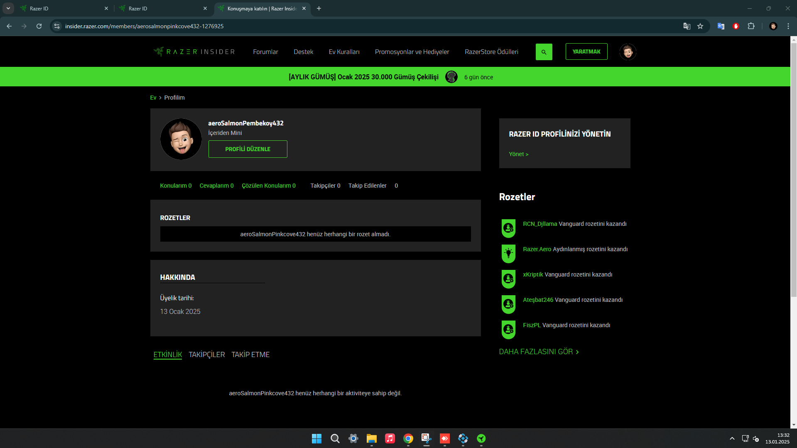Click Takipçiler 0 text
Screen dimensions: 797x448
point(325,186)
